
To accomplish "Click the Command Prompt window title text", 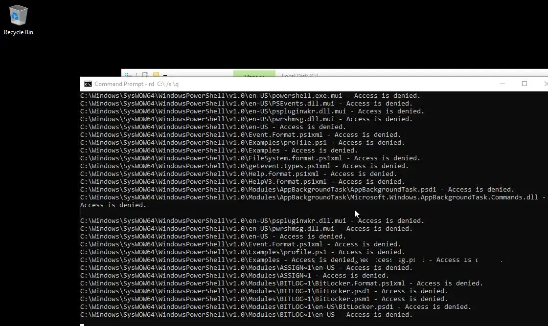I will coord(137,84).
